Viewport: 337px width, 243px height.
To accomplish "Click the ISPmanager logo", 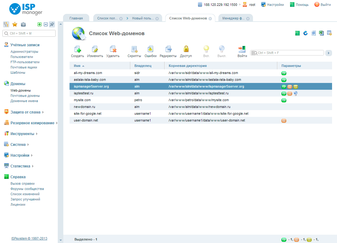I will coord(26,9).
